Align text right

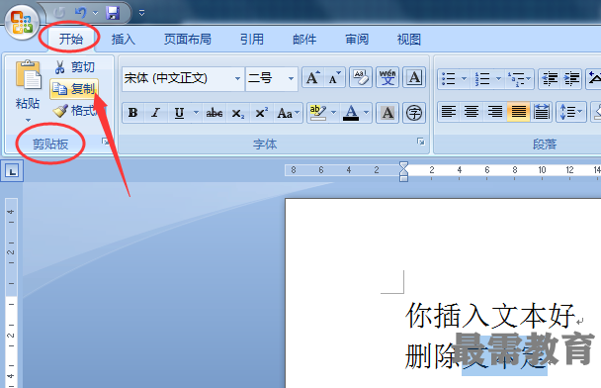coord(495,112)
